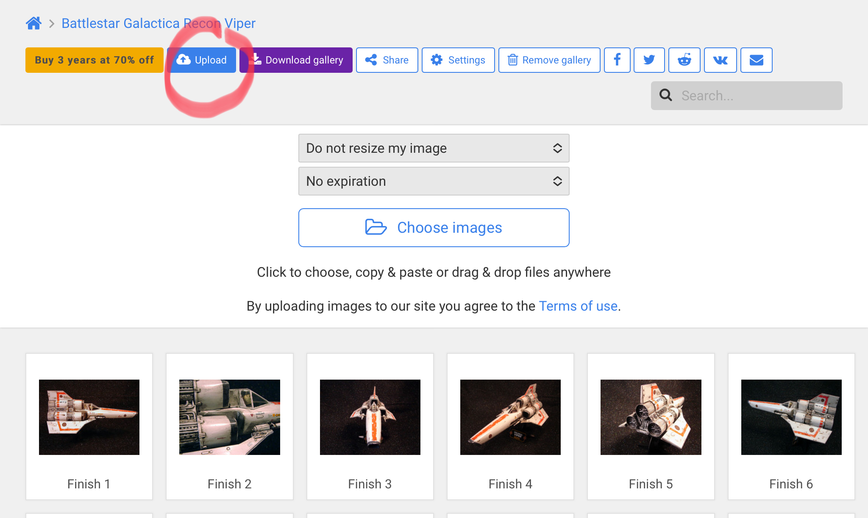Open the Terms of use link
Image resolution: width=868 pixels, height=518 pixels.
click(x=578, y=306)
